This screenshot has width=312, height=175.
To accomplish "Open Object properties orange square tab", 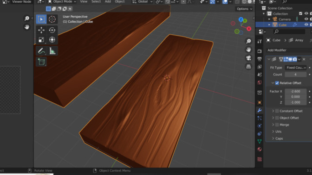I will pyautogui.click(x=260, y=103).
